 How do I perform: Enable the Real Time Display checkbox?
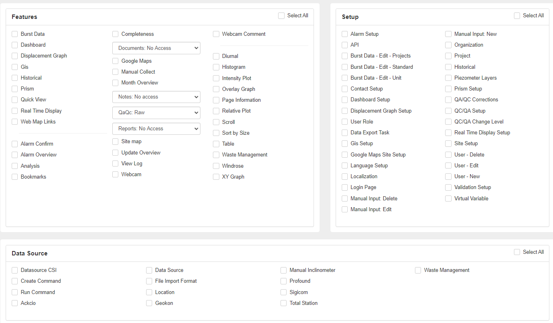[15, 111]
